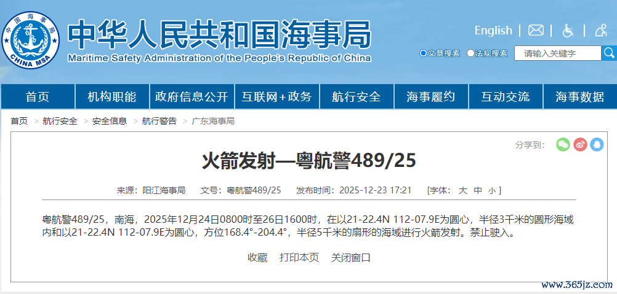Click the 航行警告 breadcrumb link
The image size is (617, 294).
(159, 121)
